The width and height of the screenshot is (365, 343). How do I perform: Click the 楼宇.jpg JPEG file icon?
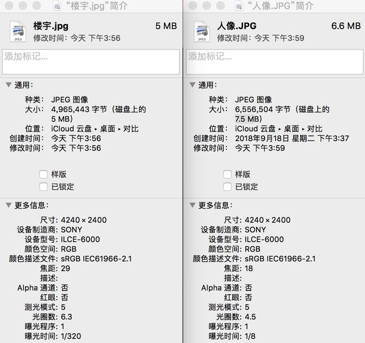tap(18, 31)
